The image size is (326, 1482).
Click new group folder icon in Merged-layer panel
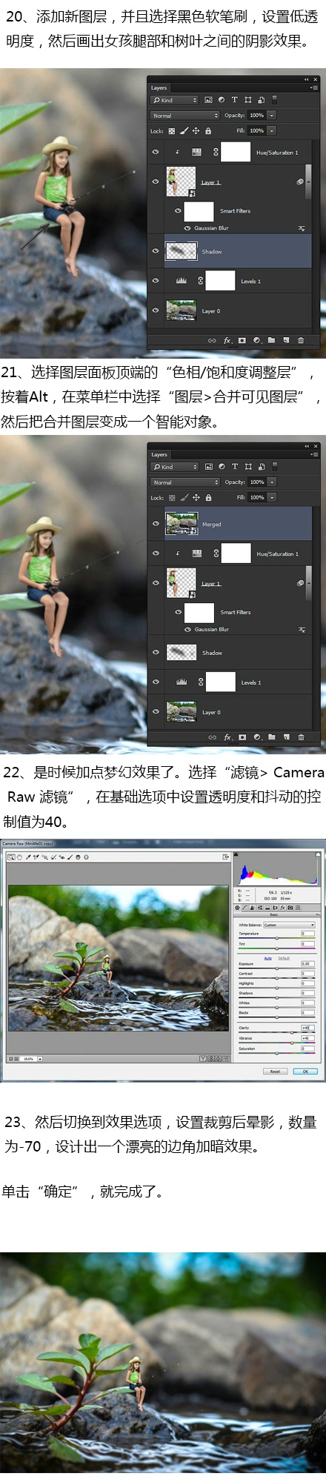(x=271, y=737)
